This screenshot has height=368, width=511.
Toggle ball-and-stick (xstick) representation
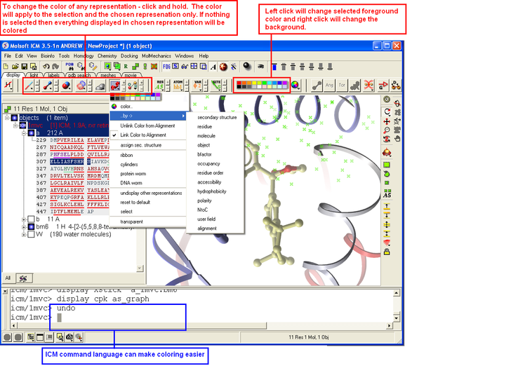coord(48,86)
